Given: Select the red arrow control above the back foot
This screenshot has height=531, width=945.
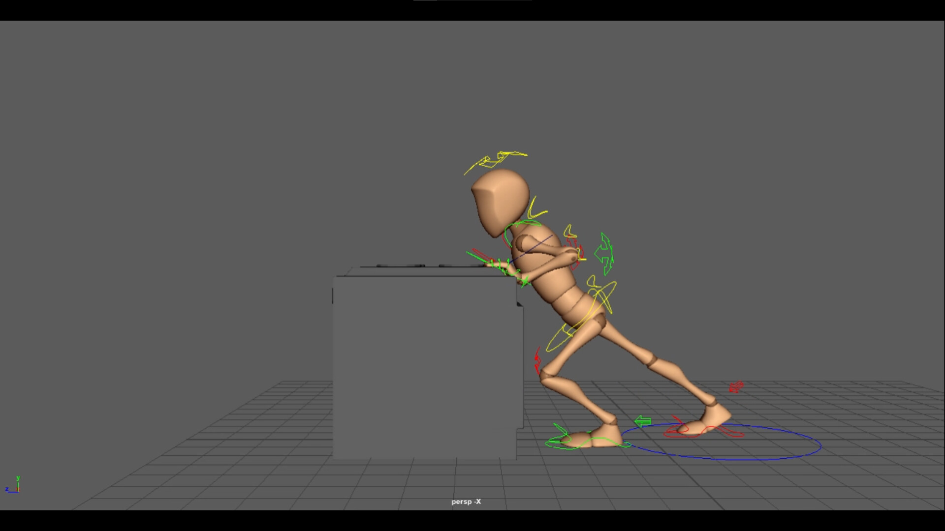Looking at the screenshot, I should (736, 387).
